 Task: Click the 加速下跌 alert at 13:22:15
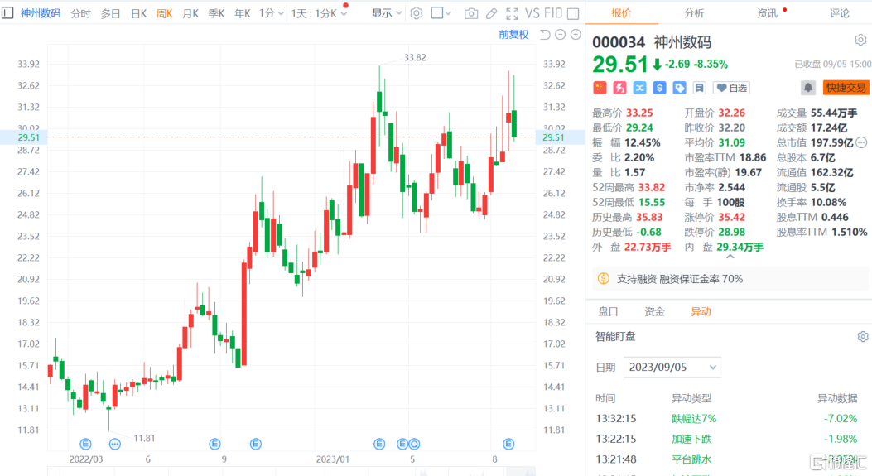tap(729, 439)
